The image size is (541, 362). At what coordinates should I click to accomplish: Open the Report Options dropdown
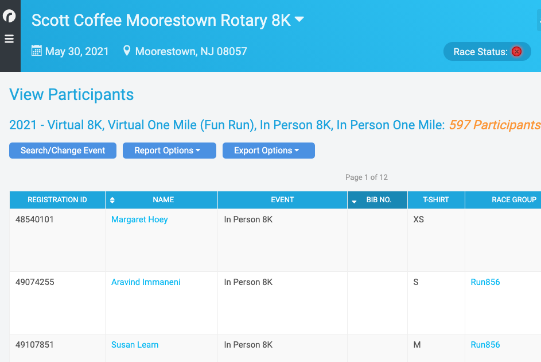click(169, 151)
